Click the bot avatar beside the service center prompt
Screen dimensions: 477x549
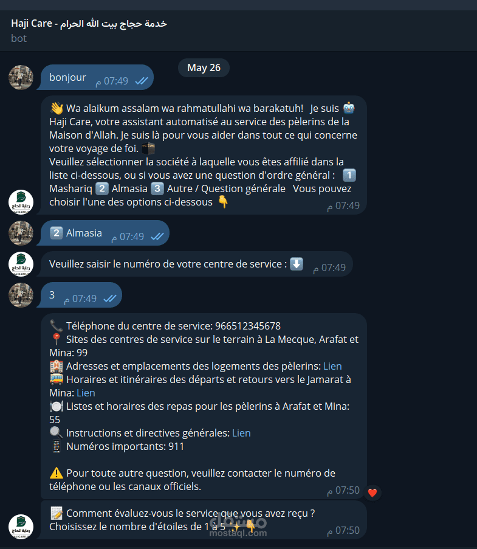pos(21,264)
